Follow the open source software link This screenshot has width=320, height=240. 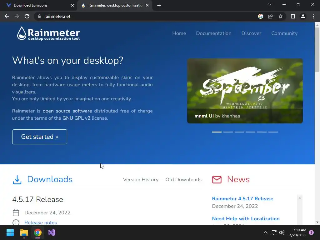tap(67, 111)
